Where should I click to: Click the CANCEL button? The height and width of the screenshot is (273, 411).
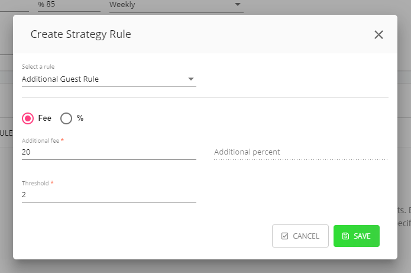click(x=300, y=236)
